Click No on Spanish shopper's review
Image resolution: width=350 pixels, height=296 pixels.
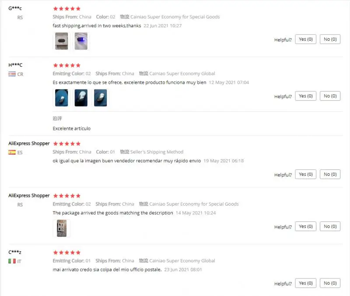[330, 174]
